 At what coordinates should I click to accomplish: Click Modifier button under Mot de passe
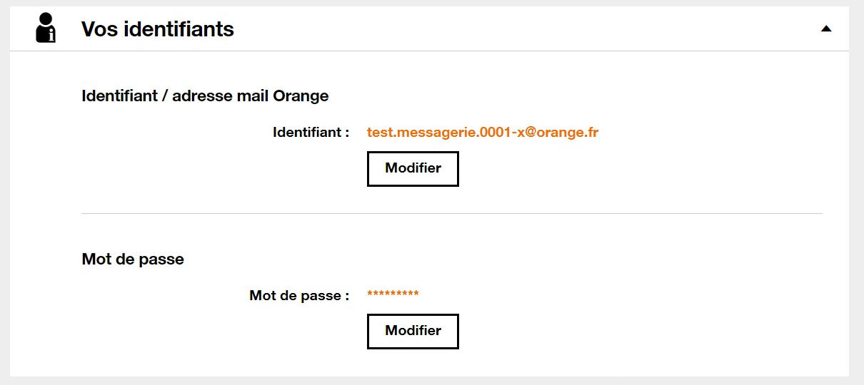413,332
